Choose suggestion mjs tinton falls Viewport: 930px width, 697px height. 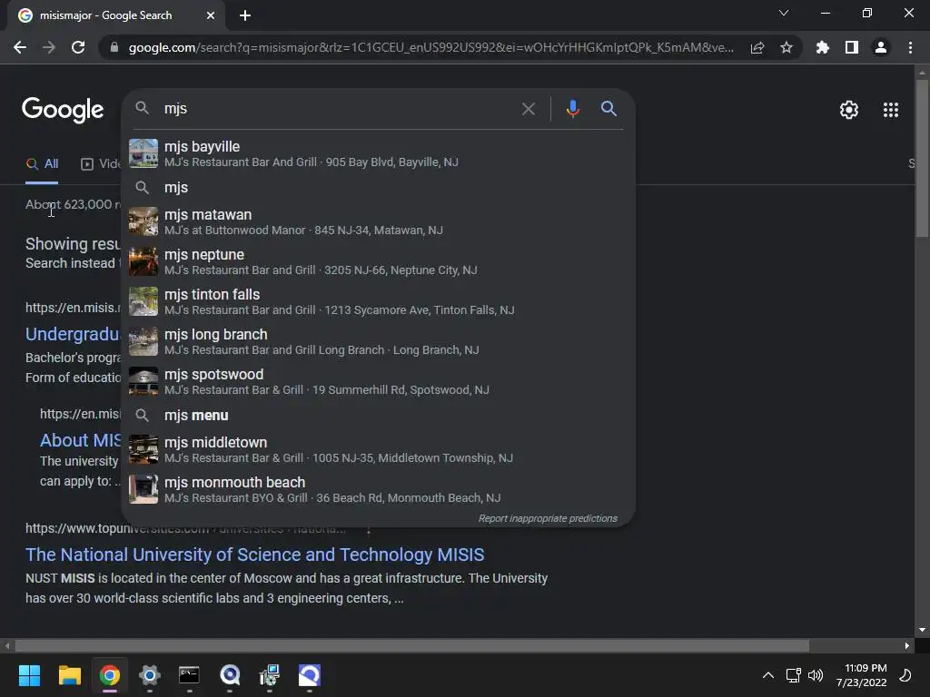[379, 301]
